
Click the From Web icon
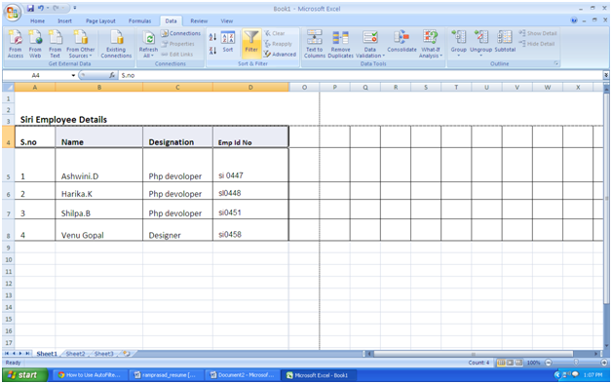(x=35, y=44)
